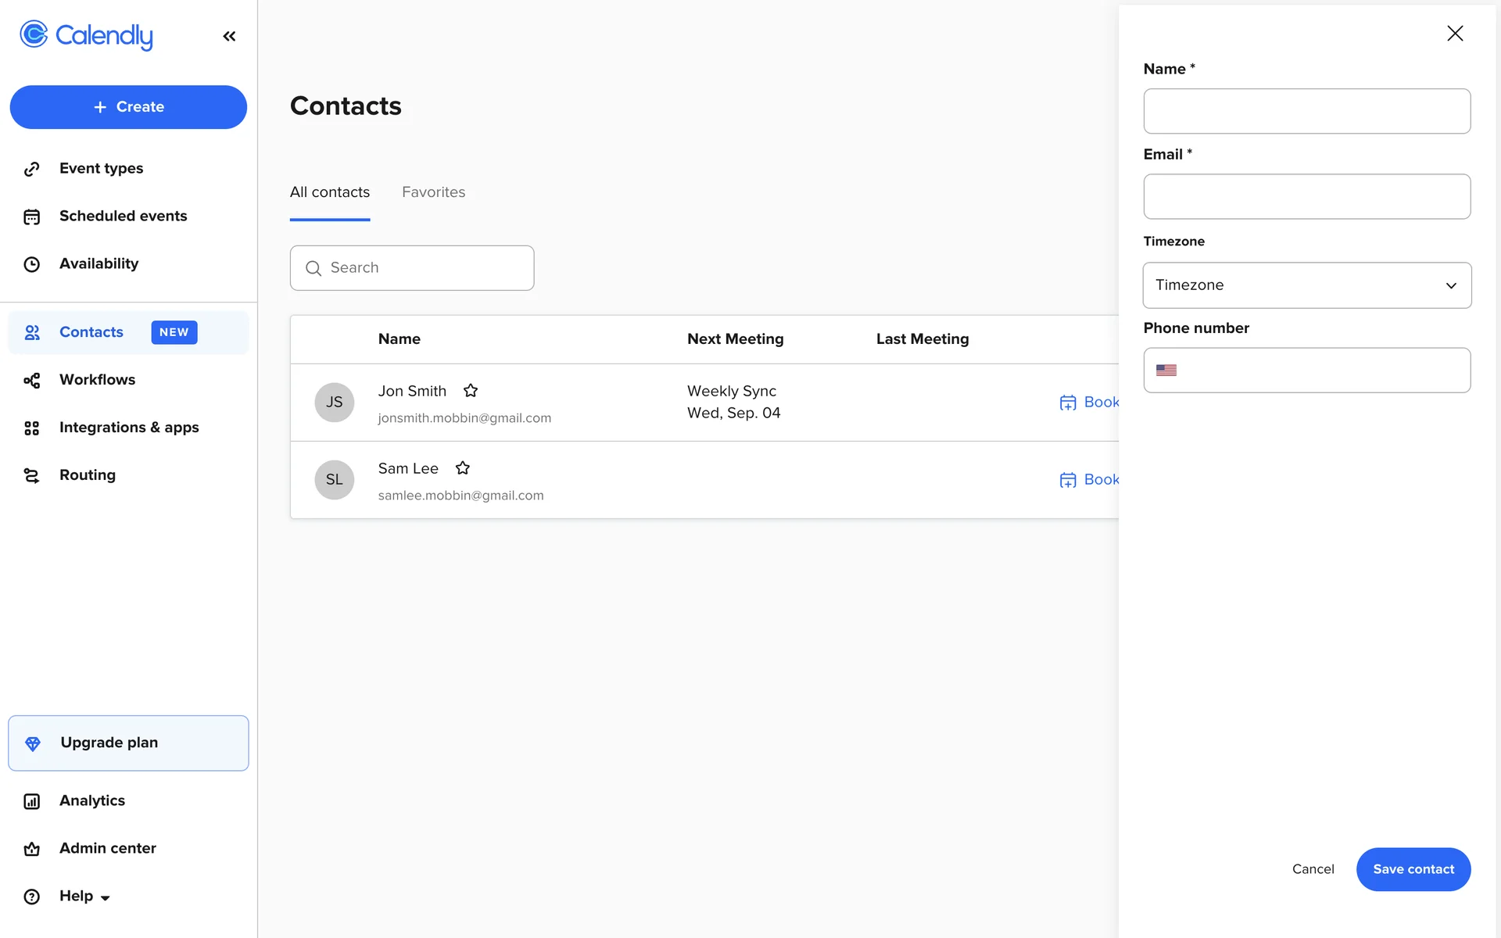The image size is (1501, 938).
Task: Open Workflows in the sidebar
Action: coord(97,380)
